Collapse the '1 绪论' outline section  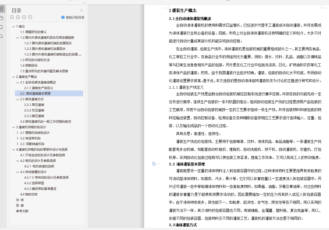point(14,26)
